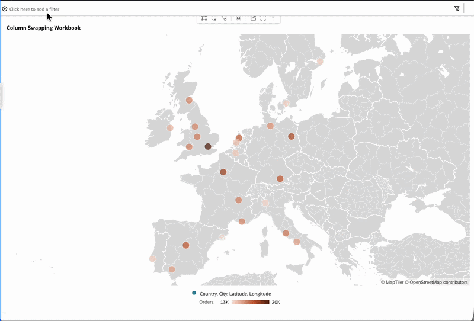The image size is (474, 321).
Task: Maximize the map visualization
Action: (x=263, y=18)
